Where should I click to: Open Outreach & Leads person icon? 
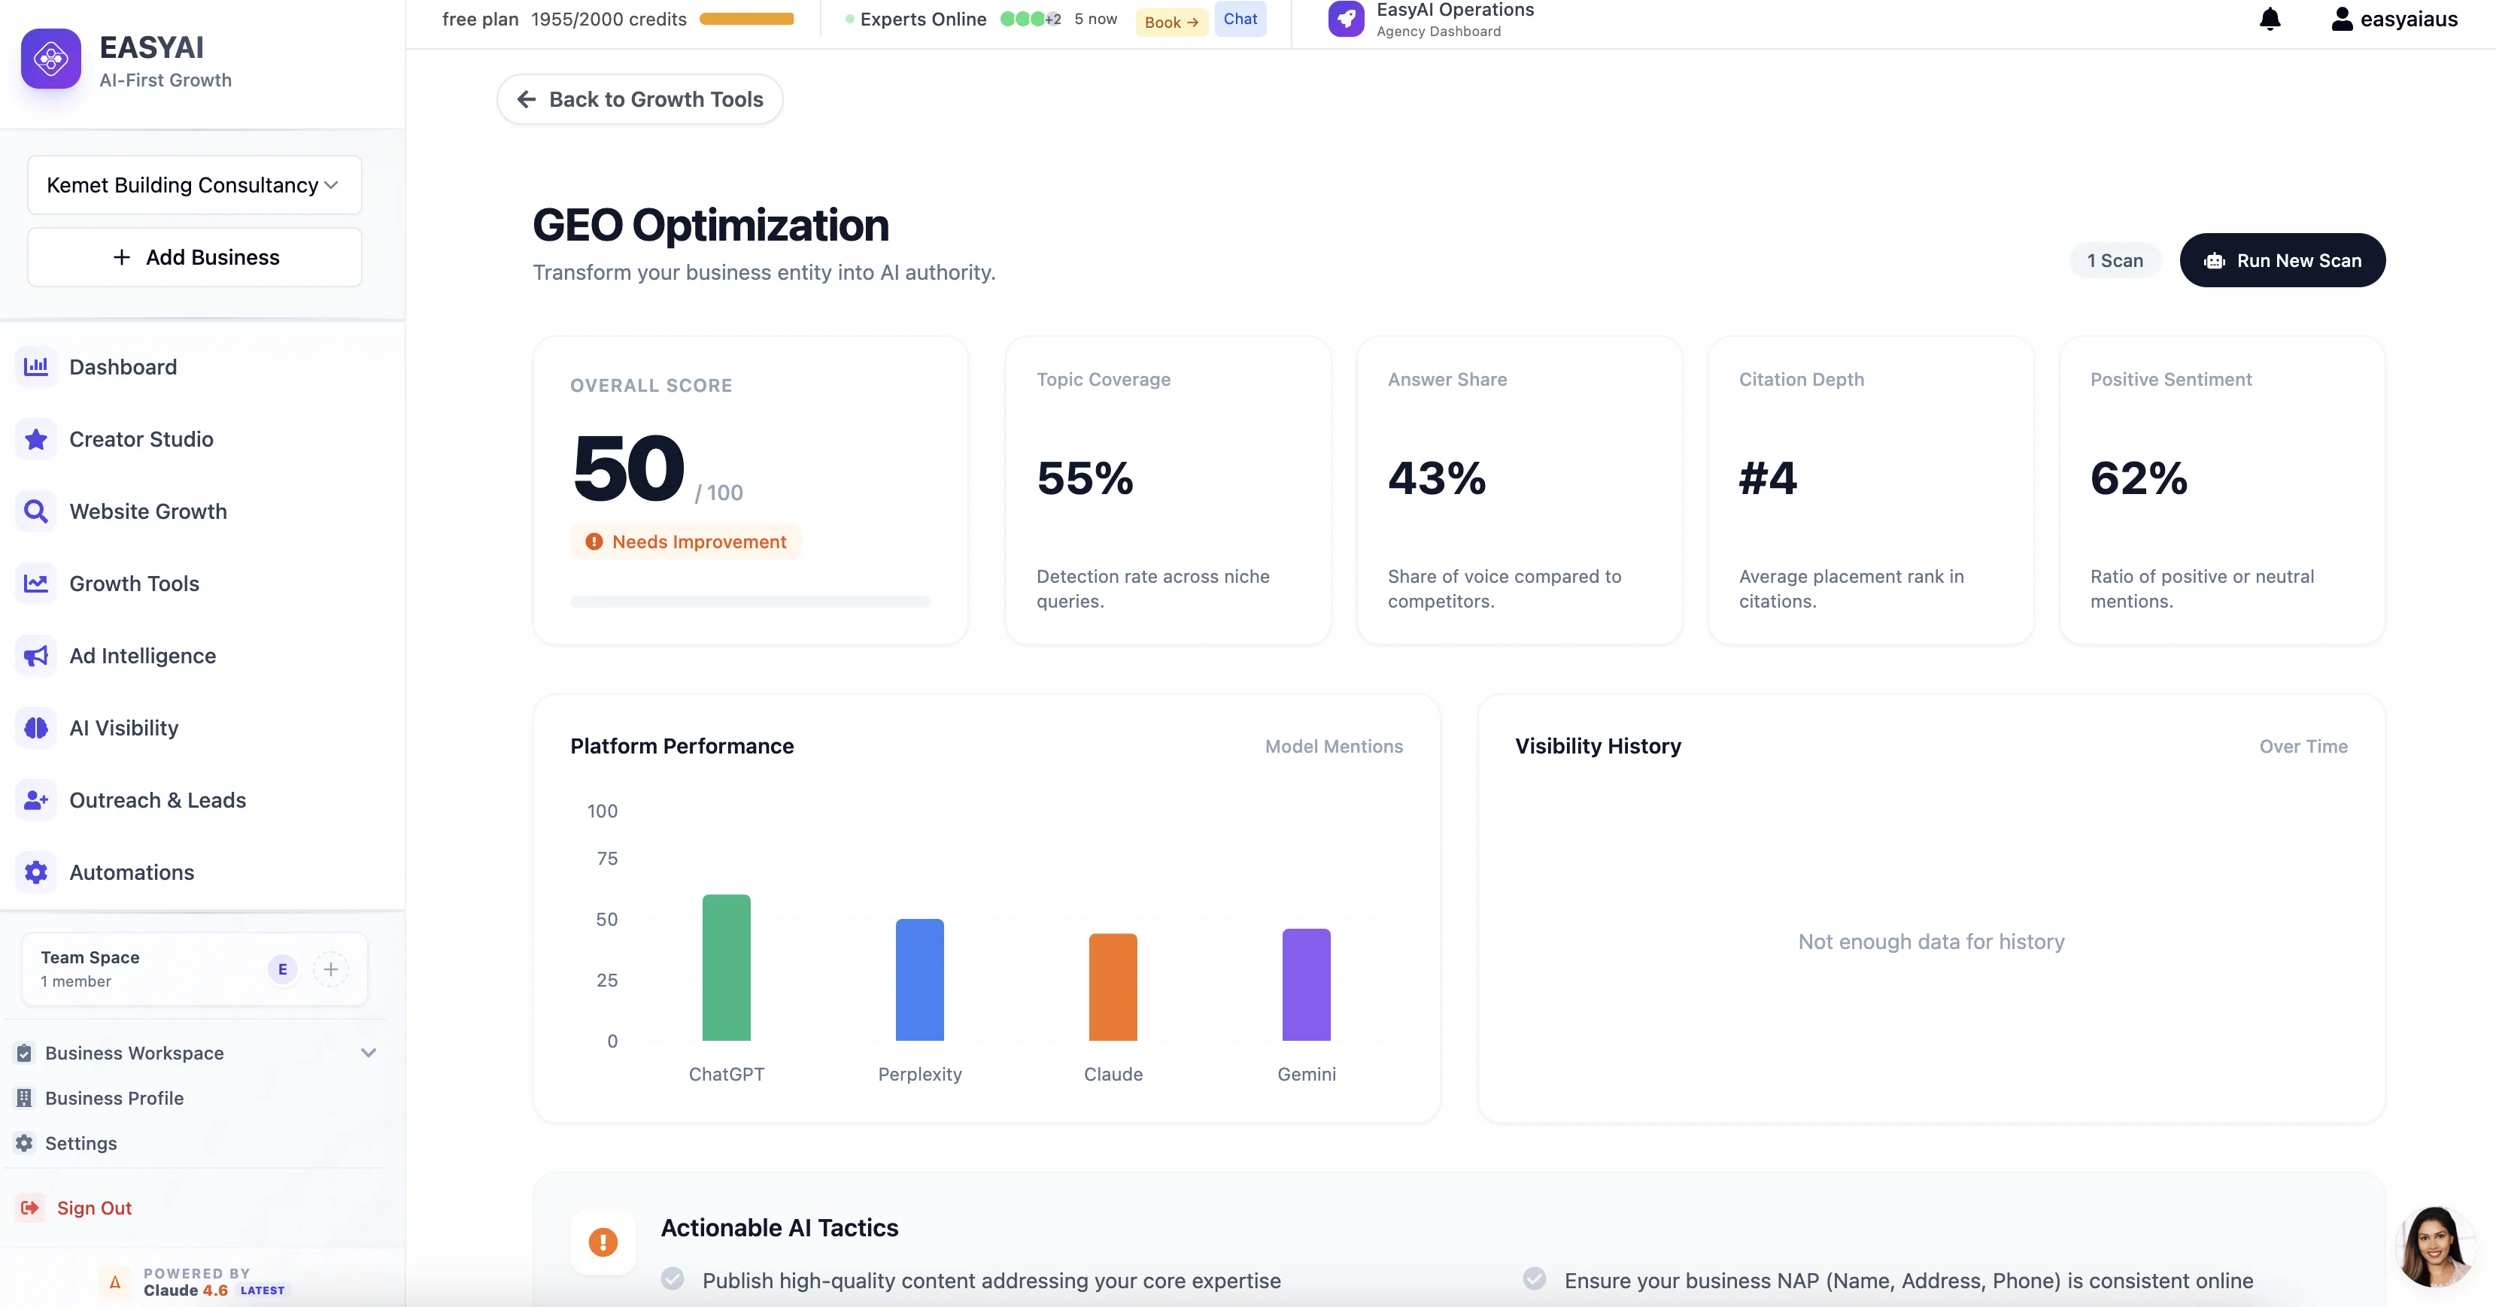coord(36,799)
